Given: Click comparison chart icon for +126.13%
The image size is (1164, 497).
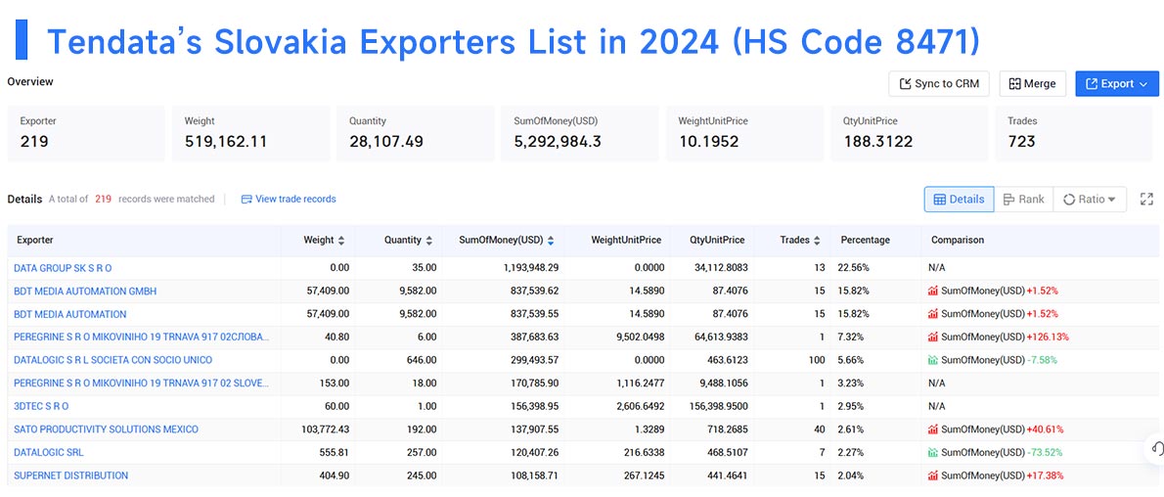Looking at the screenshot, I should (x=933, y=337).
